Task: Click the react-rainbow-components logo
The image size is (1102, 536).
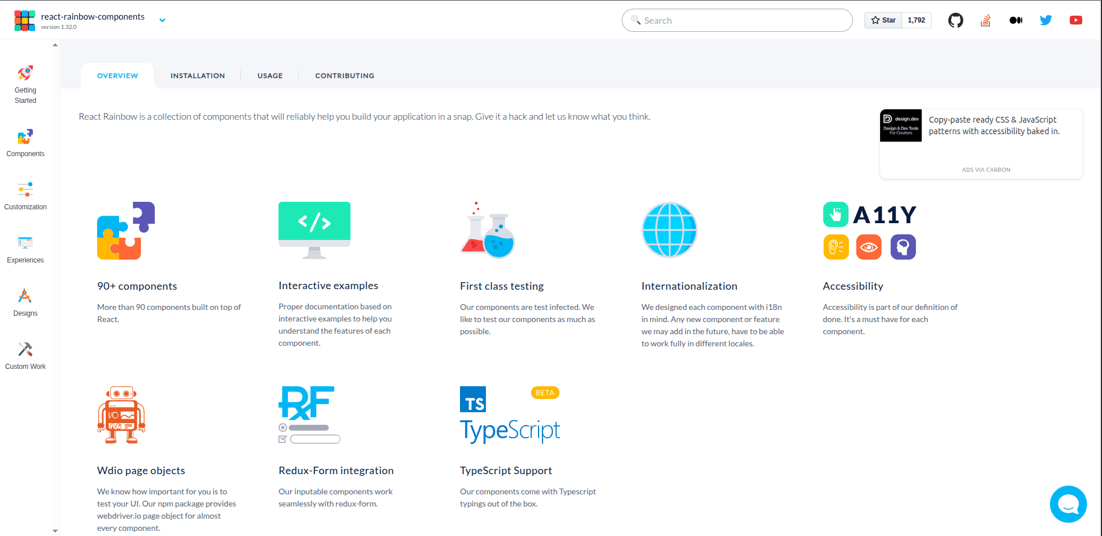Action: point(25,20)
